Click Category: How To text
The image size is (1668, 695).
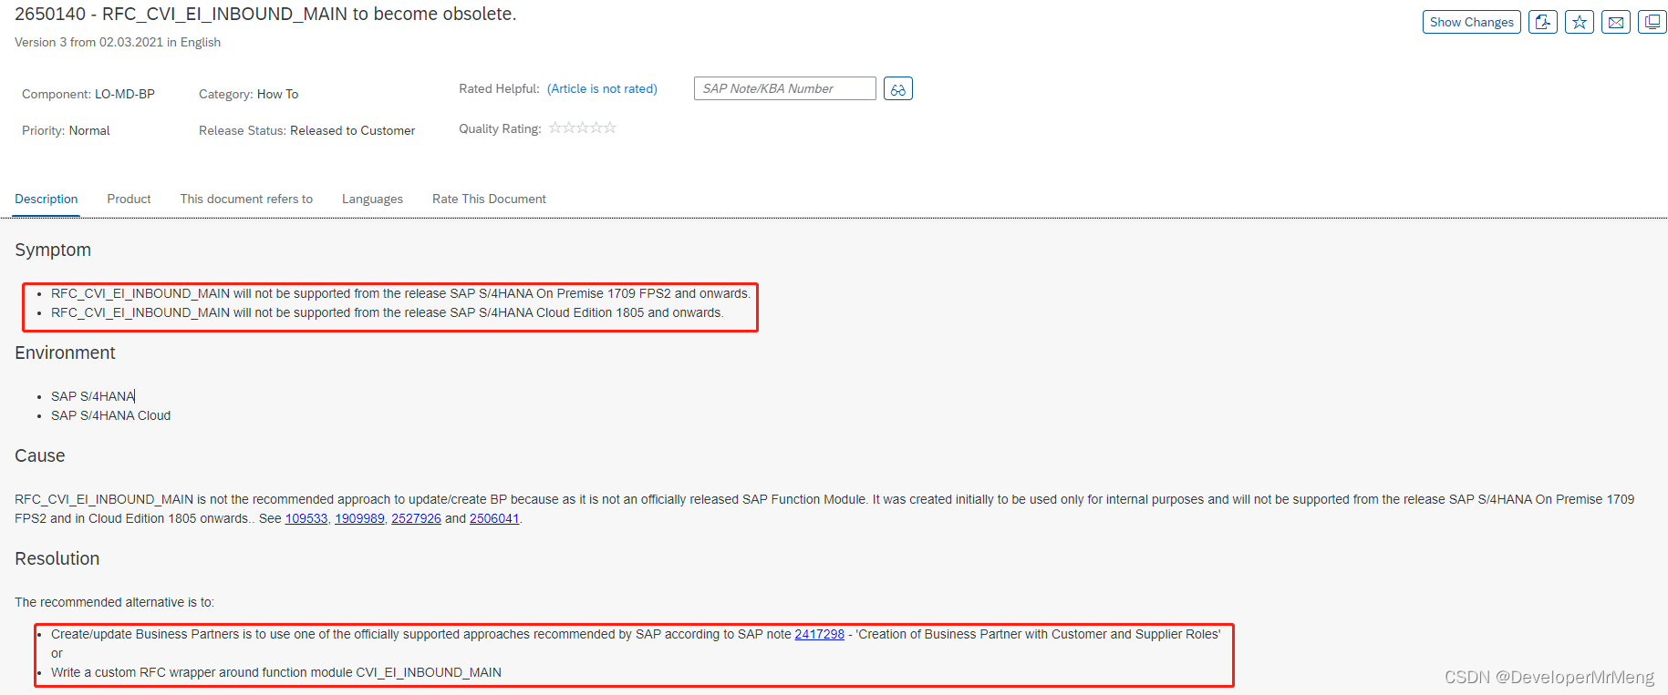click(248, 94)
